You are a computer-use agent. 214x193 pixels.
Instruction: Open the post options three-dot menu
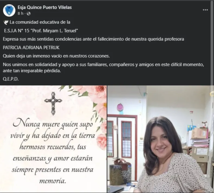point(205,10)
